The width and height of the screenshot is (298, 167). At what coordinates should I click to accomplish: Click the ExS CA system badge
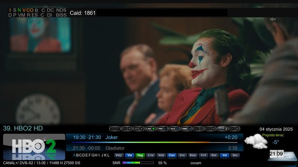click(x=203, y=155)
